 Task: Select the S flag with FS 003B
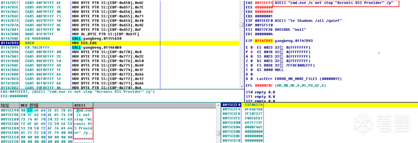coord(280,66)
